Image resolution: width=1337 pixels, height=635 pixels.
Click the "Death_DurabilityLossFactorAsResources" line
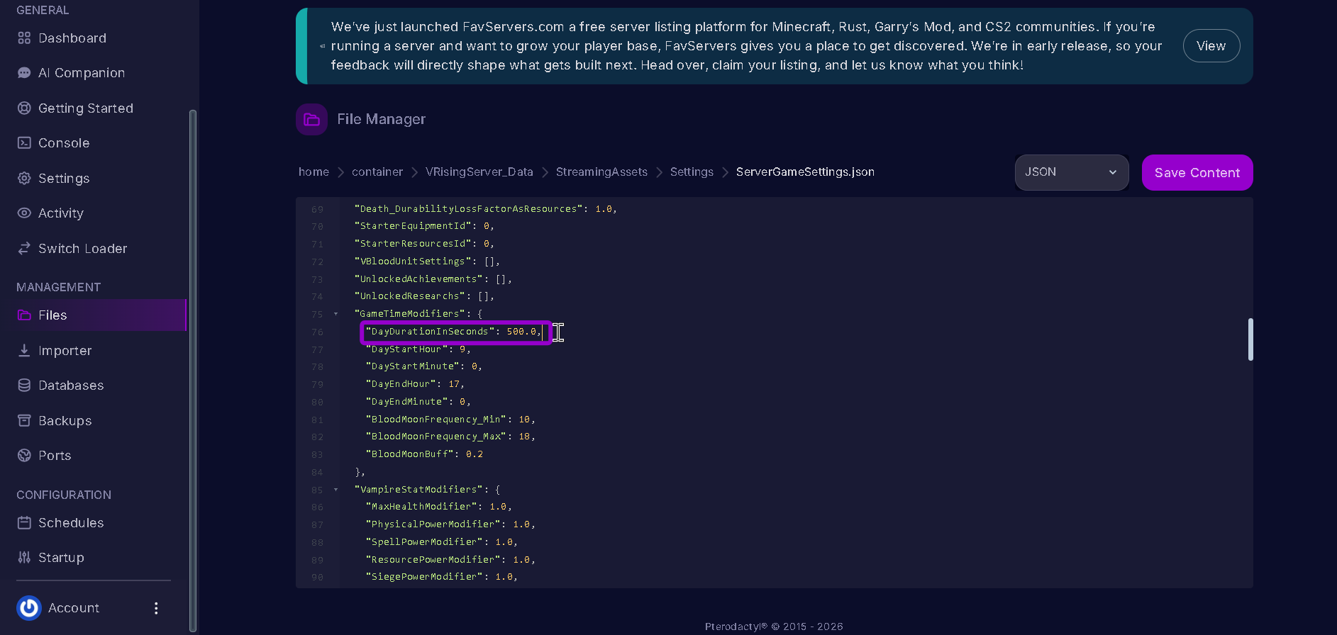486,209
